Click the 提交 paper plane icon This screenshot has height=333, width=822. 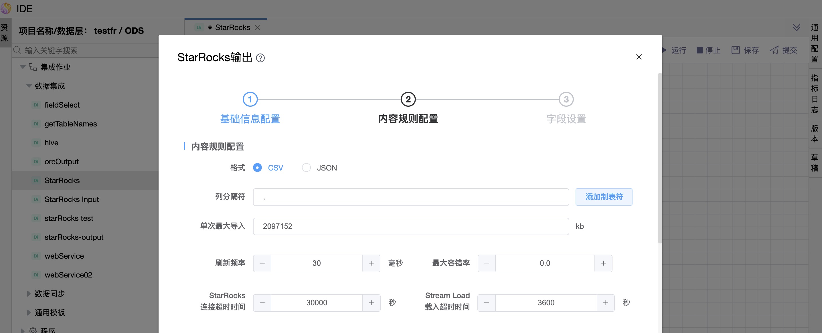[774, 50]
